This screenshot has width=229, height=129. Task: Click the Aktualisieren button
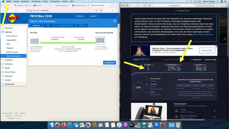(x=109, y=63)
